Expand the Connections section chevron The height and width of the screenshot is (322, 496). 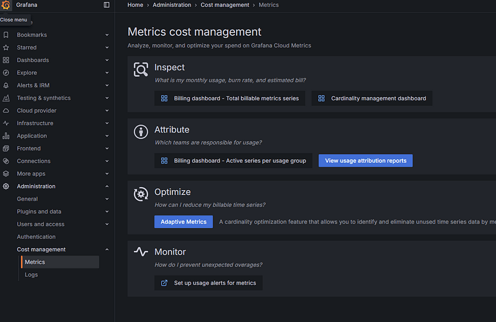click(107, 161)
